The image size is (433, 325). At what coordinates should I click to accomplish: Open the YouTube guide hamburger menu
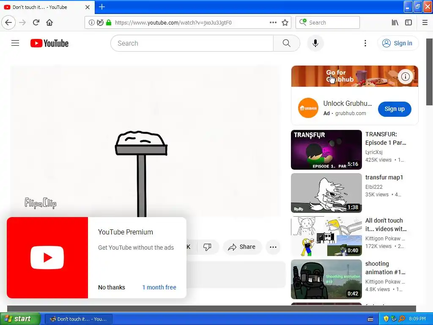[x=15, y=43]
